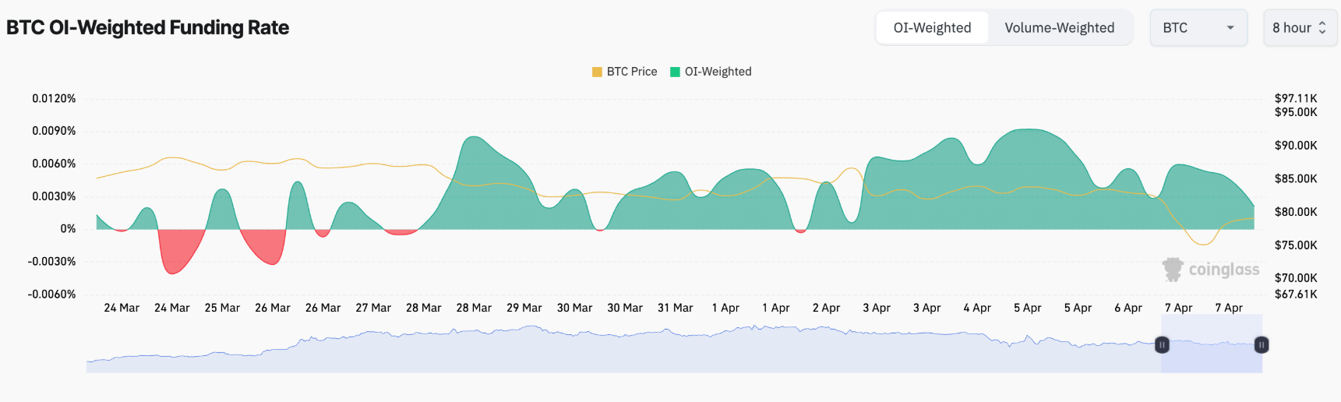Click the green OI-Weighted legend square
1341x402 pixels.
click(x=676, y=72)
